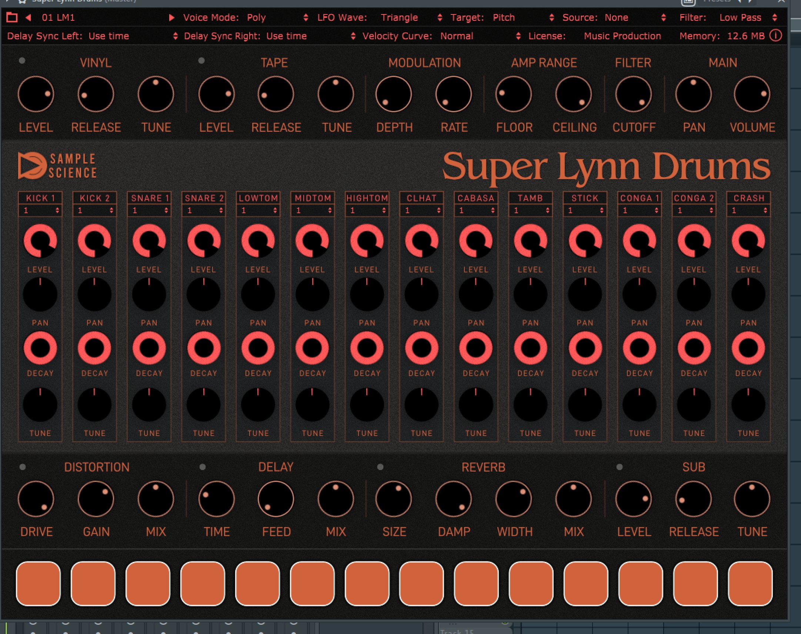The image size is (801, 634).
Task: Click the Main PAN knob
Action: click(693, 94)
